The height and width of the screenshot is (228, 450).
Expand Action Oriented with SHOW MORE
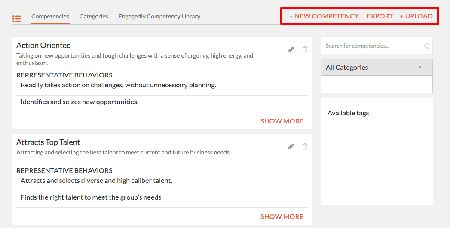coord(282,121)
